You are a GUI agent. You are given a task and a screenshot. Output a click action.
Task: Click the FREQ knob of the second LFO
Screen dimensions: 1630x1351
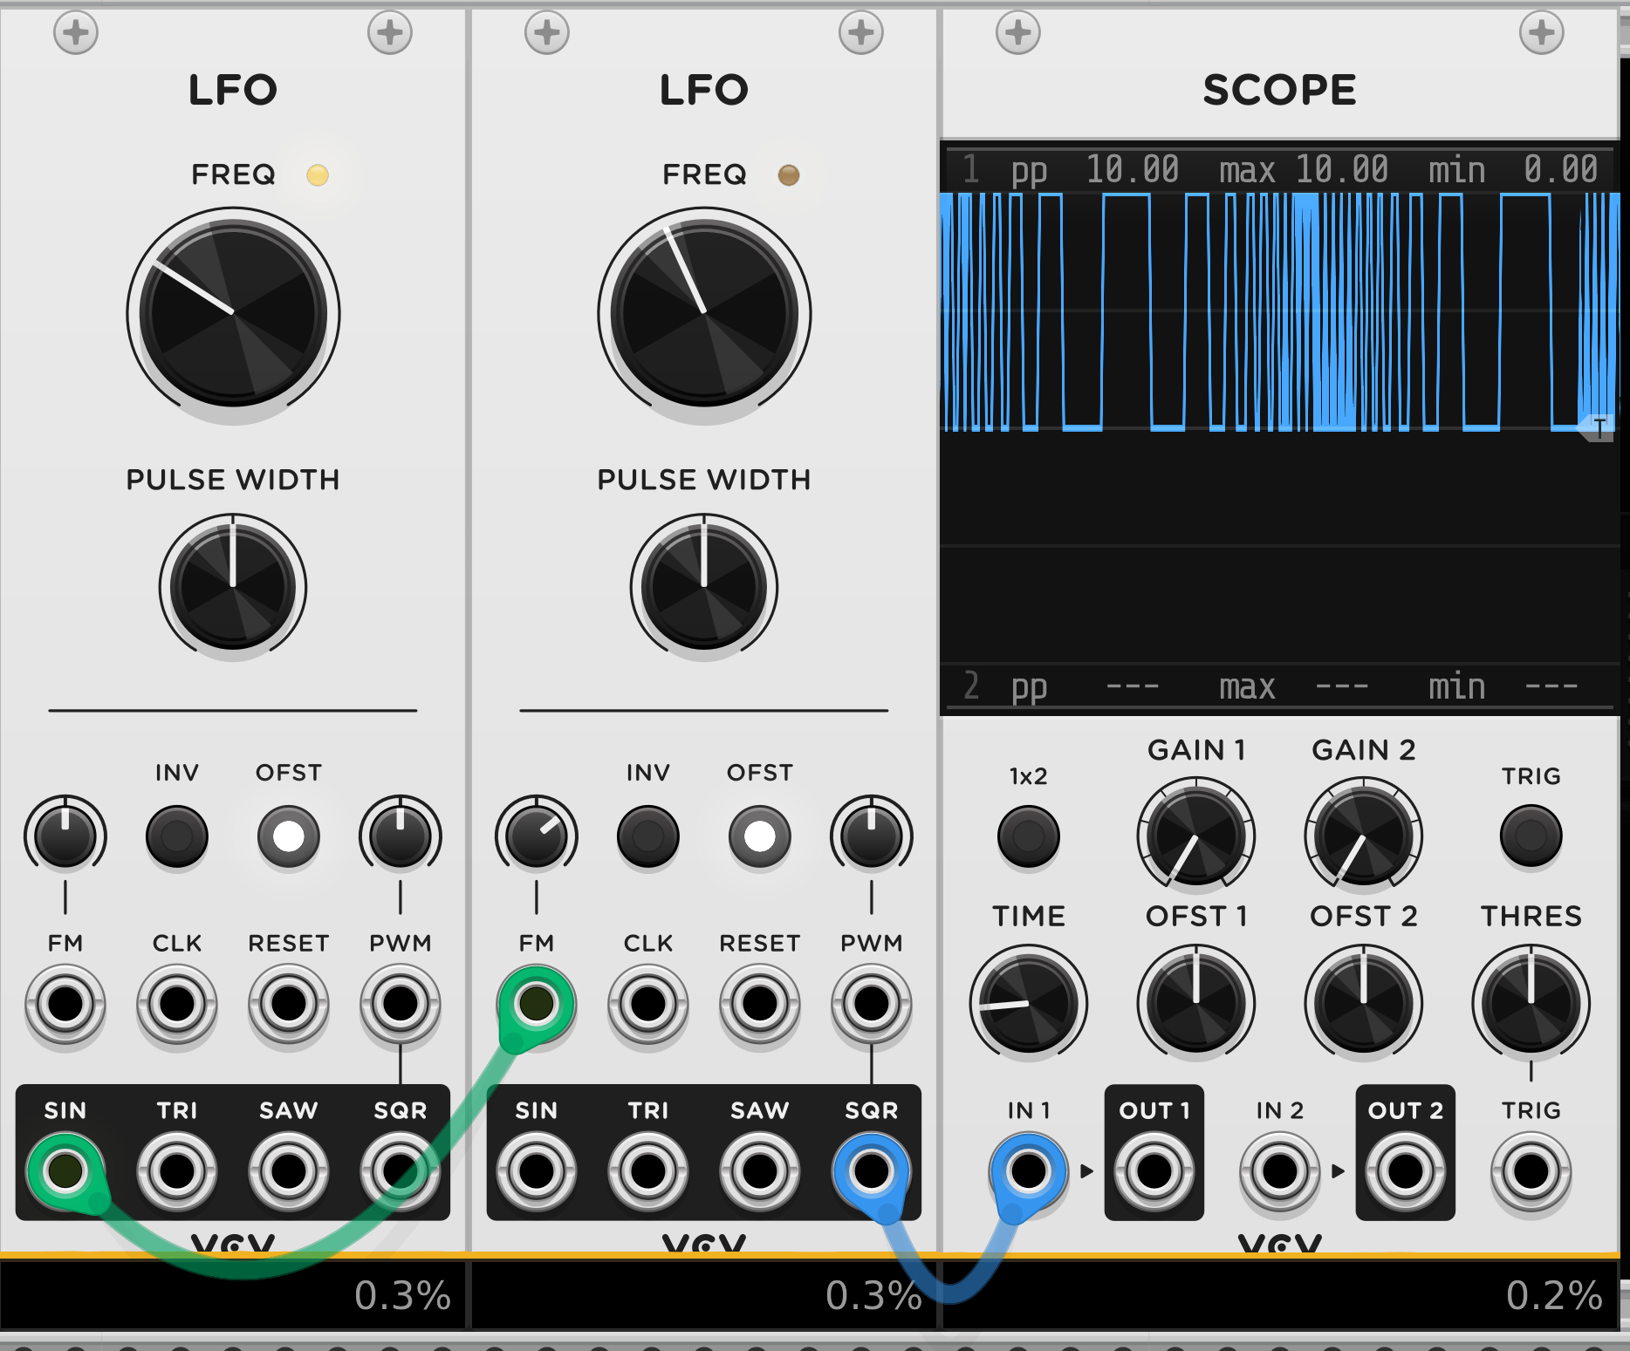(x=703, y=312)
